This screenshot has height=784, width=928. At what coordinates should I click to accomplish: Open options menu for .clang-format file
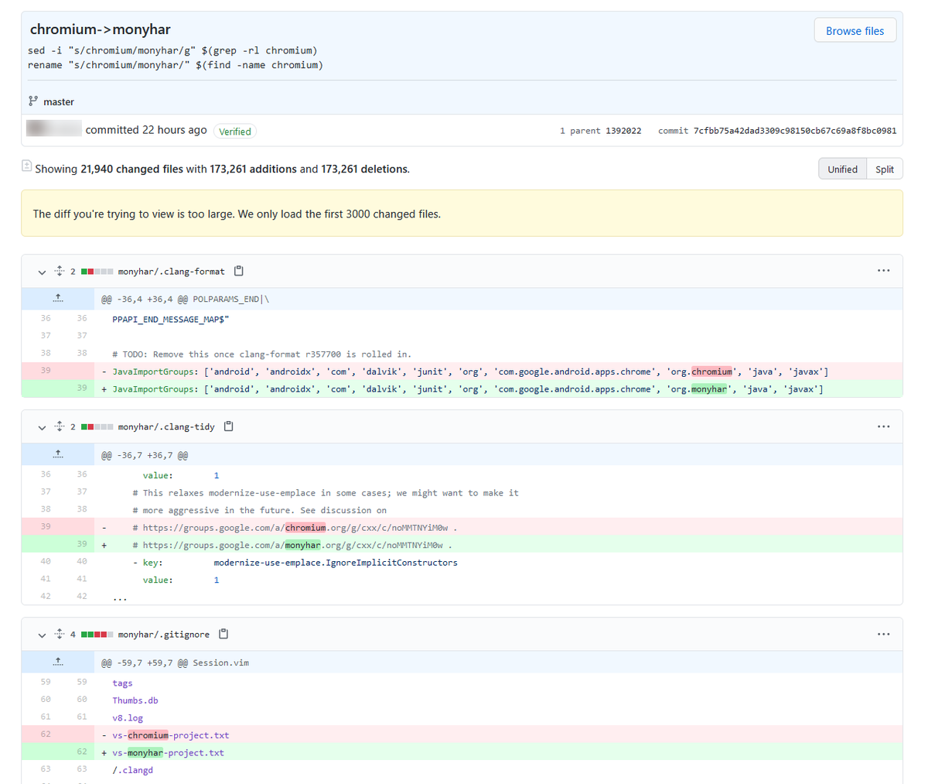click(883, 271)
